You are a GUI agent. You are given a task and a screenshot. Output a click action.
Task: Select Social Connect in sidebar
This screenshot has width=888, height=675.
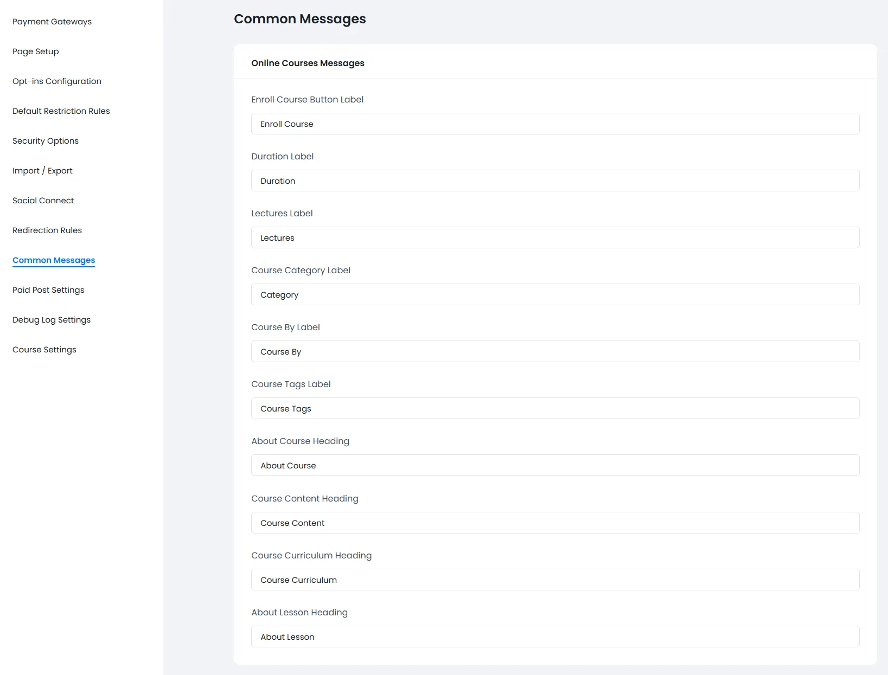[x=43, y=200]
